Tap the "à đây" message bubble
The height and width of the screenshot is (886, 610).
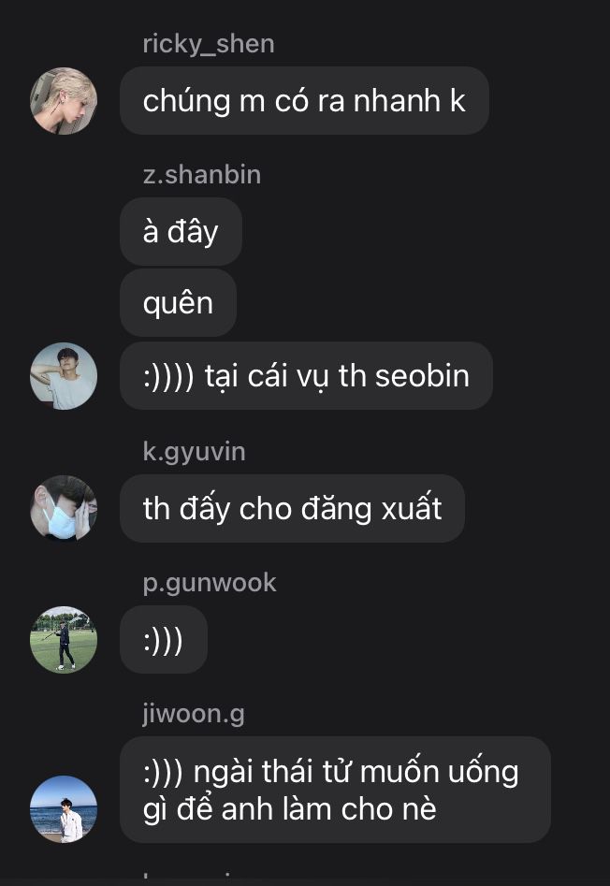tap(181, 232)
